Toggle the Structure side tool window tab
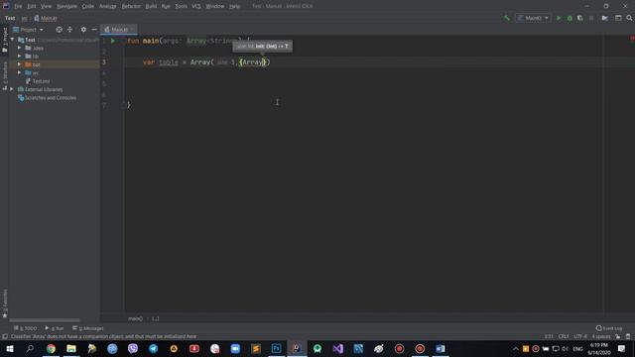This screenshot has height=357, width=635. pyautogui.click(x=5, y=75)
